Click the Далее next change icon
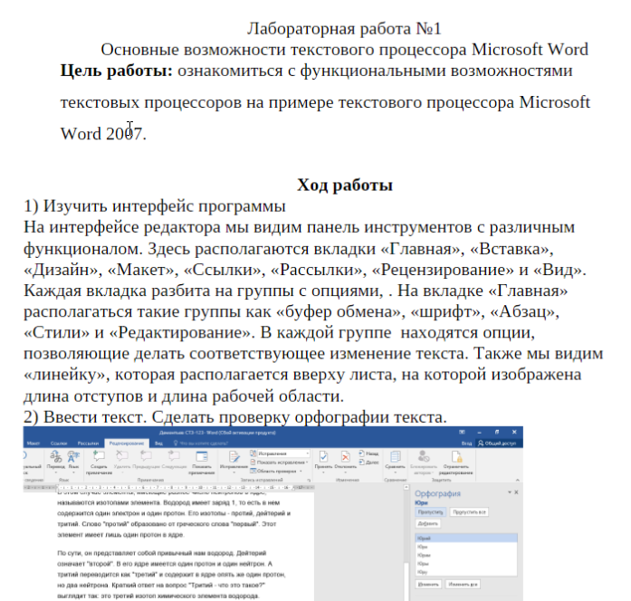The image size is (631, 601). pos(361,462)
